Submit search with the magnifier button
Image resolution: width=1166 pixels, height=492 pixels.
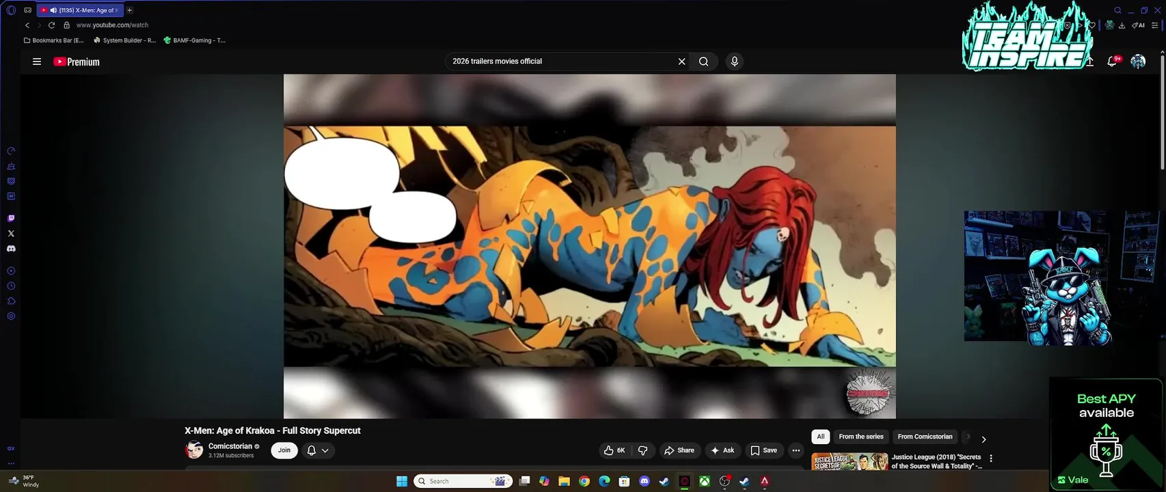tap(703, 61)
